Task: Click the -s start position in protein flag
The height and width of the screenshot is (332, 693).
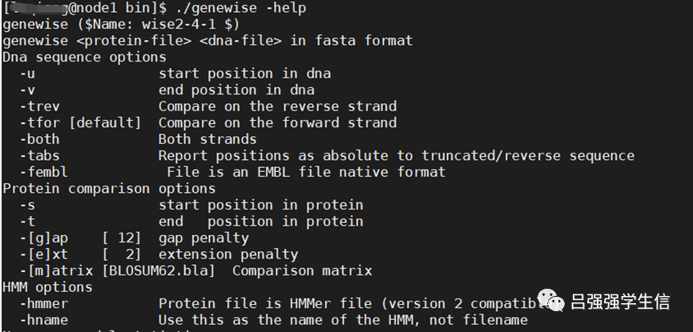Action: pyautogui.click(x=27, y=205)
